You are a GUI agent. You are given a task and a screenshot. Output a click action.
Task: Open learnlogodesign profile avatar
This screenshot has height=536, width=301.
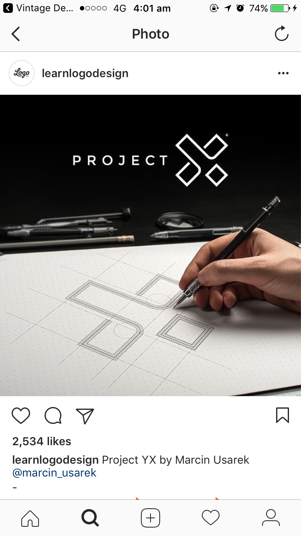pyautogui.click(x=22, y=73)
